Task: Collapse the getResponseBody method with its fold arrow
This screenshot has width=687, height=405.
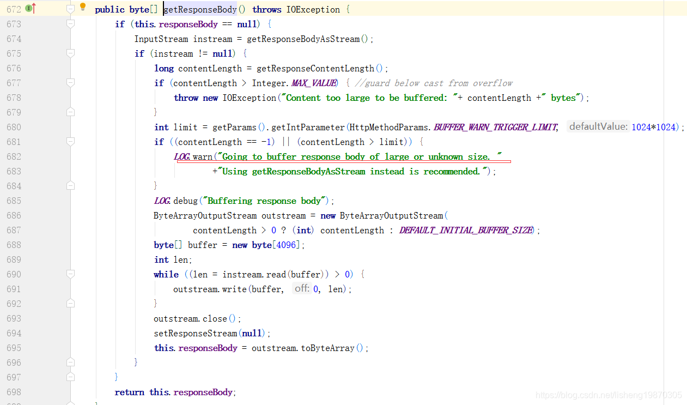Action: coord(70,9)
